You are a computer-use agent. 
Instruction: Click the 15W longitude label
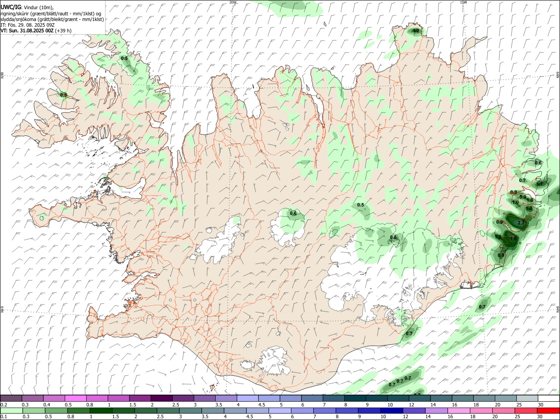tap(463, 2)
